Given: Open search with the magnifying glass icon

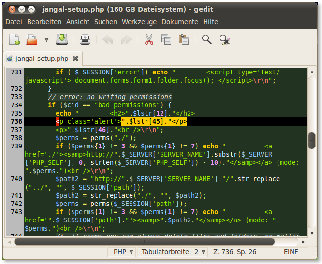Looking at the screenshot, I should click(x=207, y=40).
